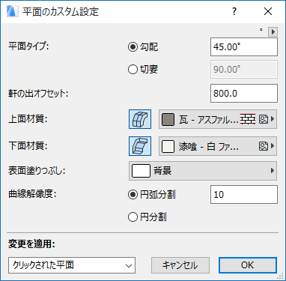Click the brown tile material color swatch
The width and height of the screenshot is (286, 281).
pyautogui.click(x=168, y=119)
